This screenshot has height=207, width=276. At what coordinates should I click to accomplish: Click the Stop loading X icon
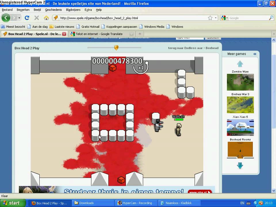coord(37,18)
